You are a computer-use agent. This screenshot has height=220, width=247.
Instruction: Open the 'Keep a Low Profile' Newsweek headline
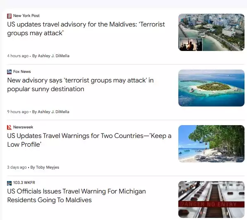coord(89,140)
